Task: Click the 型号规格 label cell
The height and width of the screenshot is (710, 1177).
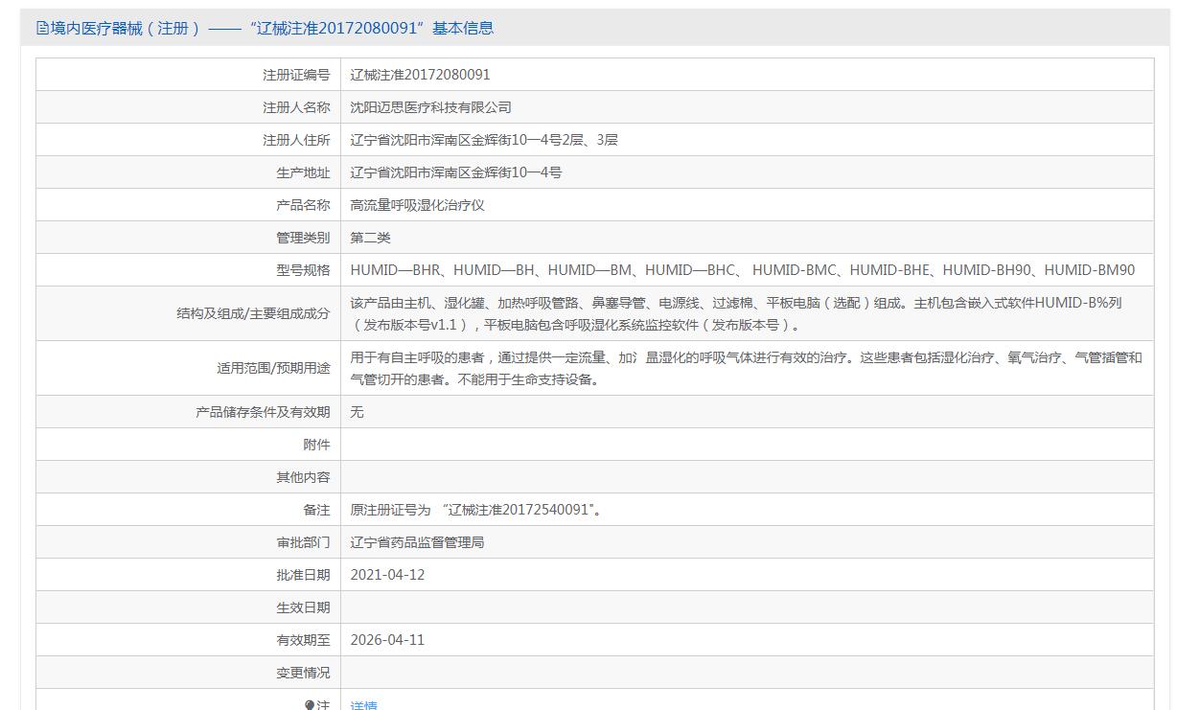Action: coord(189,270)
